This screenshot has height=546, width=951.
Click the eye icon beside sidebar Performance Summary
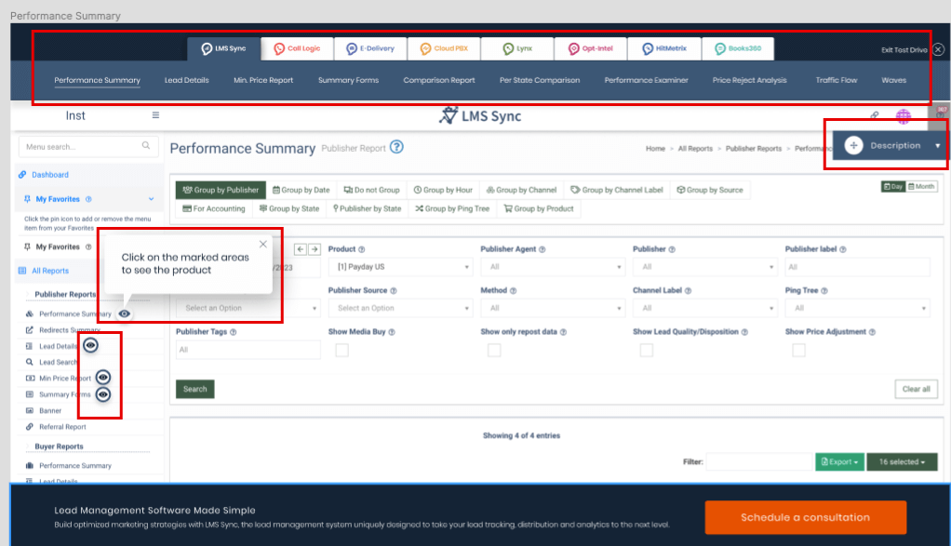[125, 313]
